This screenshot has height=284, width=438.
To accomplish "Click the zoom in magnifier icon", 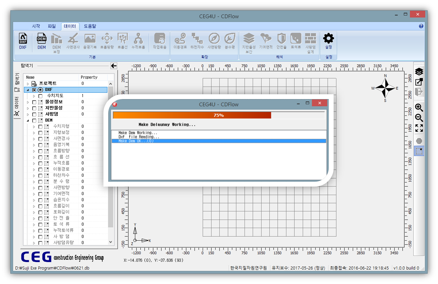I will (419, 108).
